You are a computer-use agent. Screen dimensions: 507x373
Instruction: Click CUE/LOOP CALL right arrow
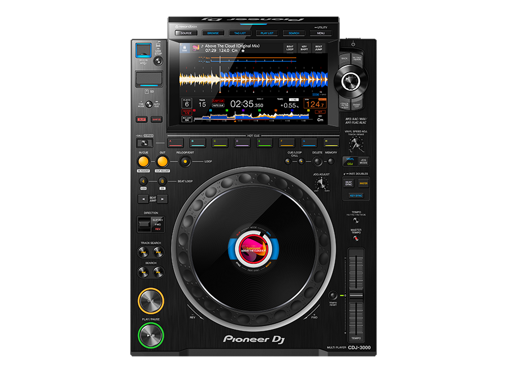pos(301,161)
